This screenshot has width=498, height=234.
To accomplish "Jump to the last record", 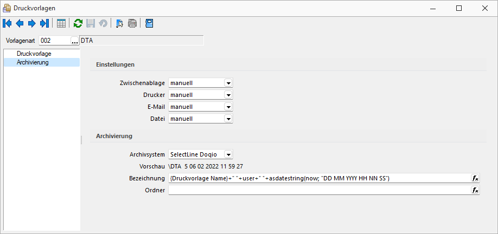I will tap(44, 23).
